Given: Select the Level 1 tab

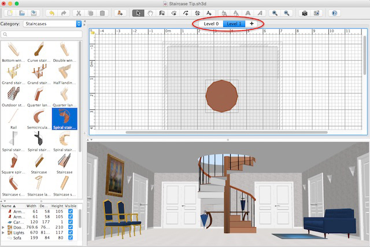Looking at the screenshot, I should click(234, 24).
